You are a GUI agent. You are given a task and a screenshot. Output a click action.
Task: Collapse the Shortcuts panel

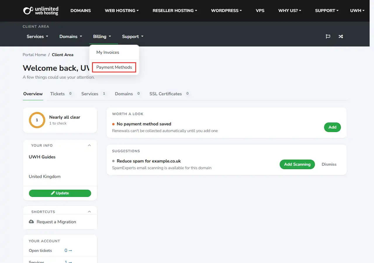tap(89, 212)
